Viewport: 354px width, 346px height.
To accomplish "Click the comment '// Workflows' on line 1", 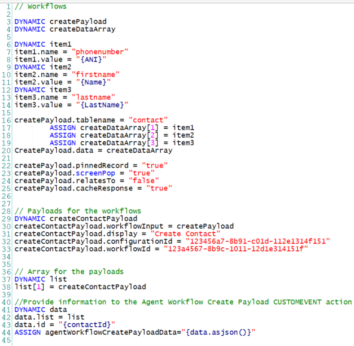I will pos(41,7).
